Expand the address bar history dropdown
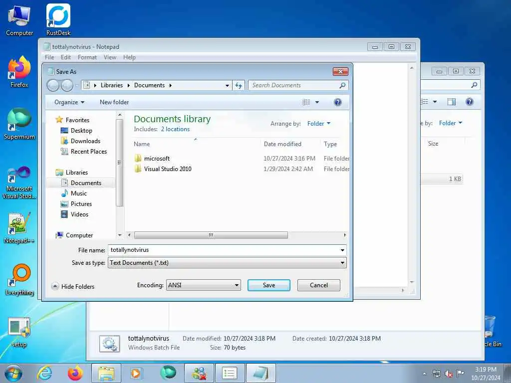This screenshot has height=383, width=511. point(227,86)
